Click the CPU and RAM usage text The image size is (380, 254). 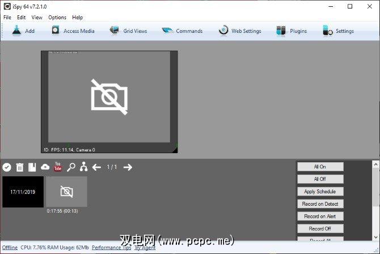54,247
